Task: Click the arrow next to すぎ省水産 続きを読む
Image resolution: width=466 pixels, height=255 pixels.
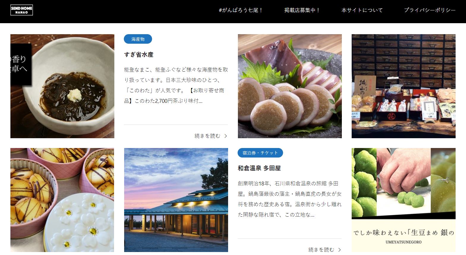Action: [226, 136]
